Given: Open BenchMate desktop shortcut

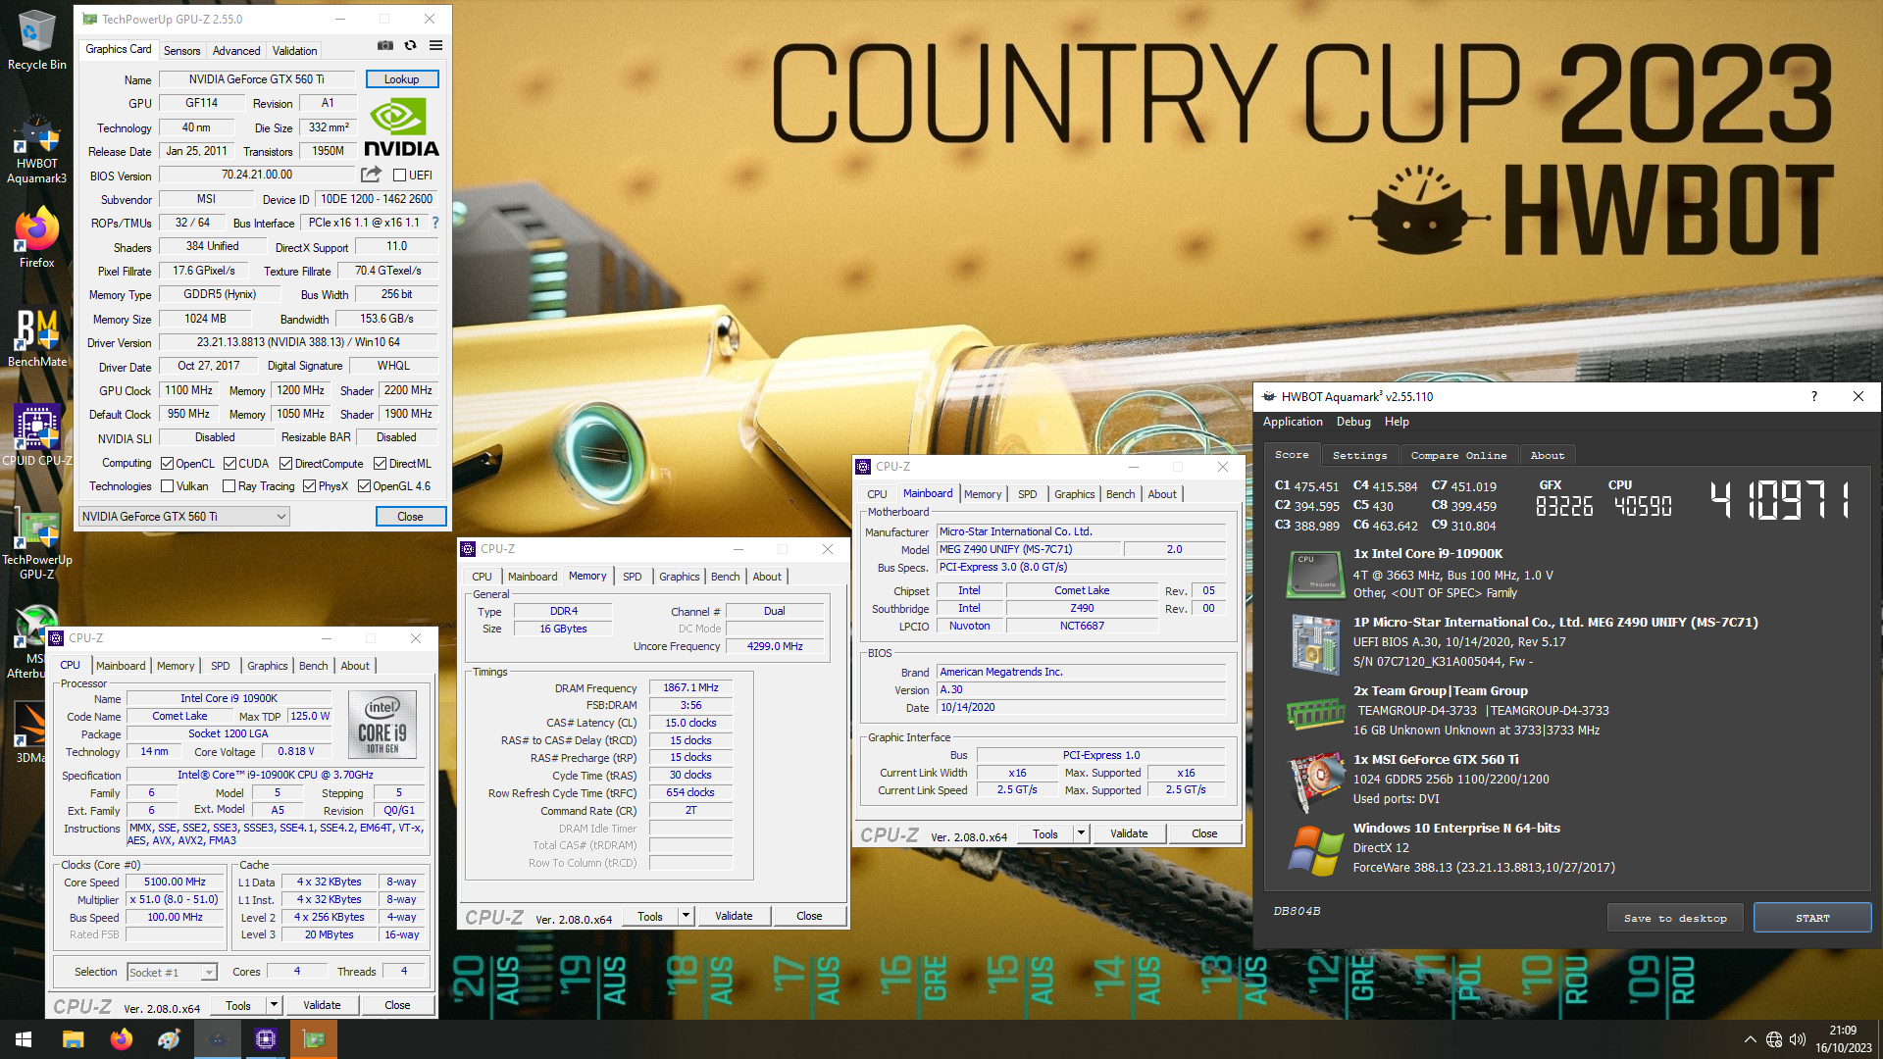Looking at the screenshot, I should point(36,338).
